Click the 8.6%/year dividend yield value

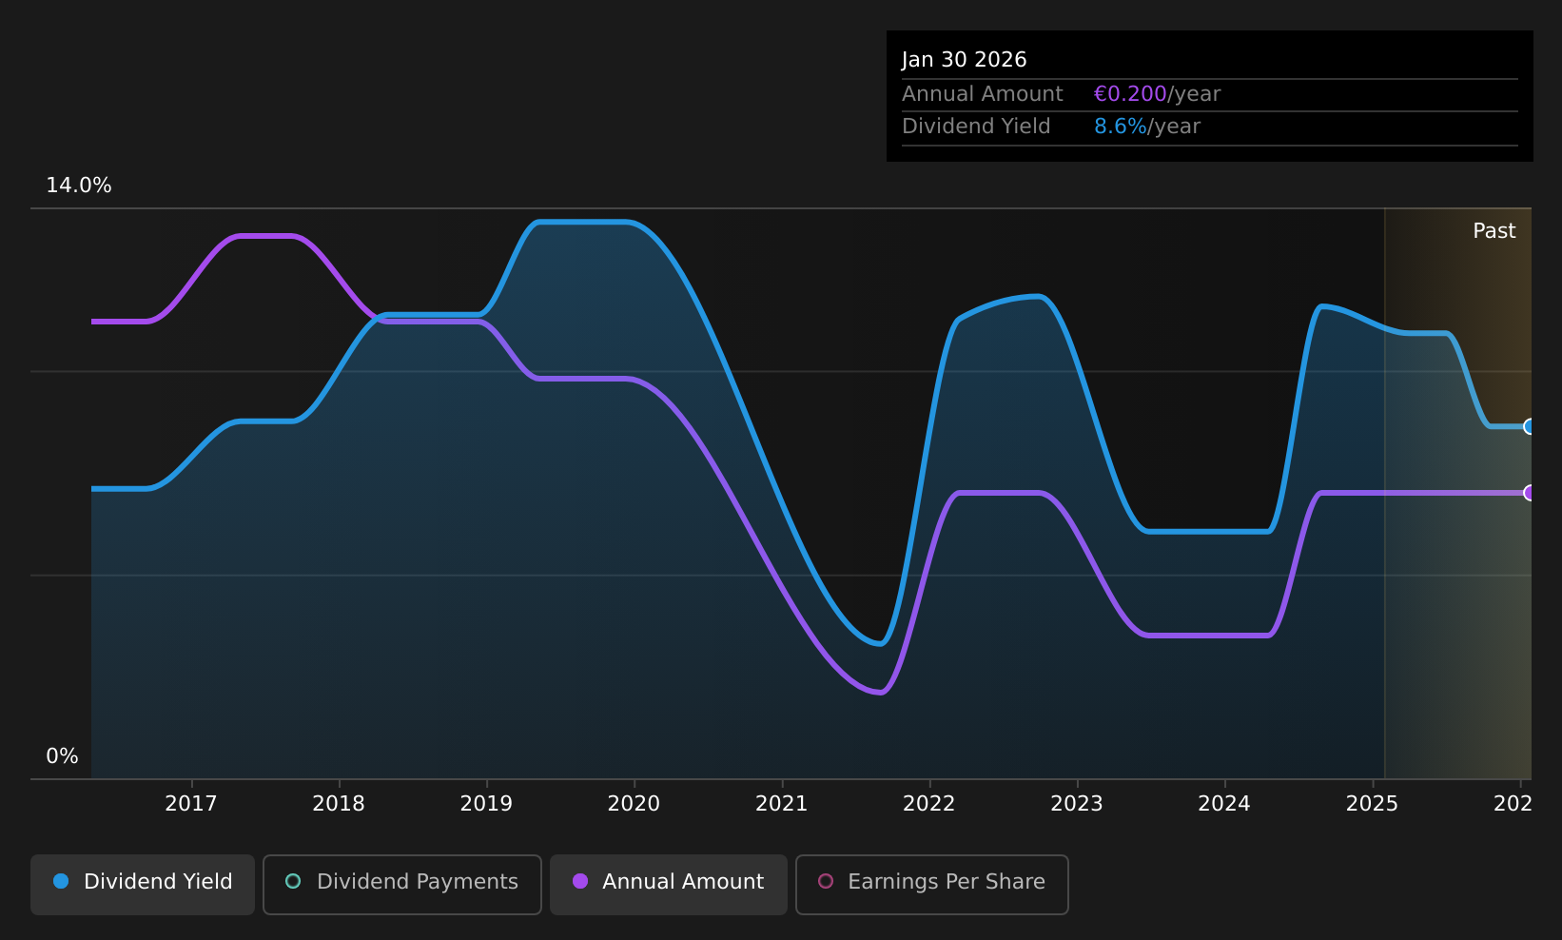click(1147, 127)
